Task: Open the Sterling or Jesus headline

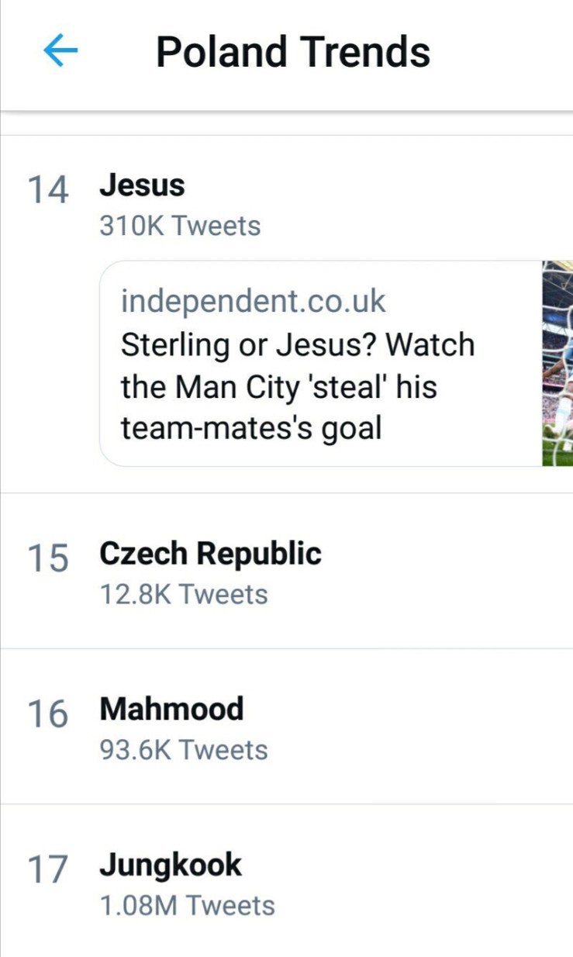Action: (298, 385)
